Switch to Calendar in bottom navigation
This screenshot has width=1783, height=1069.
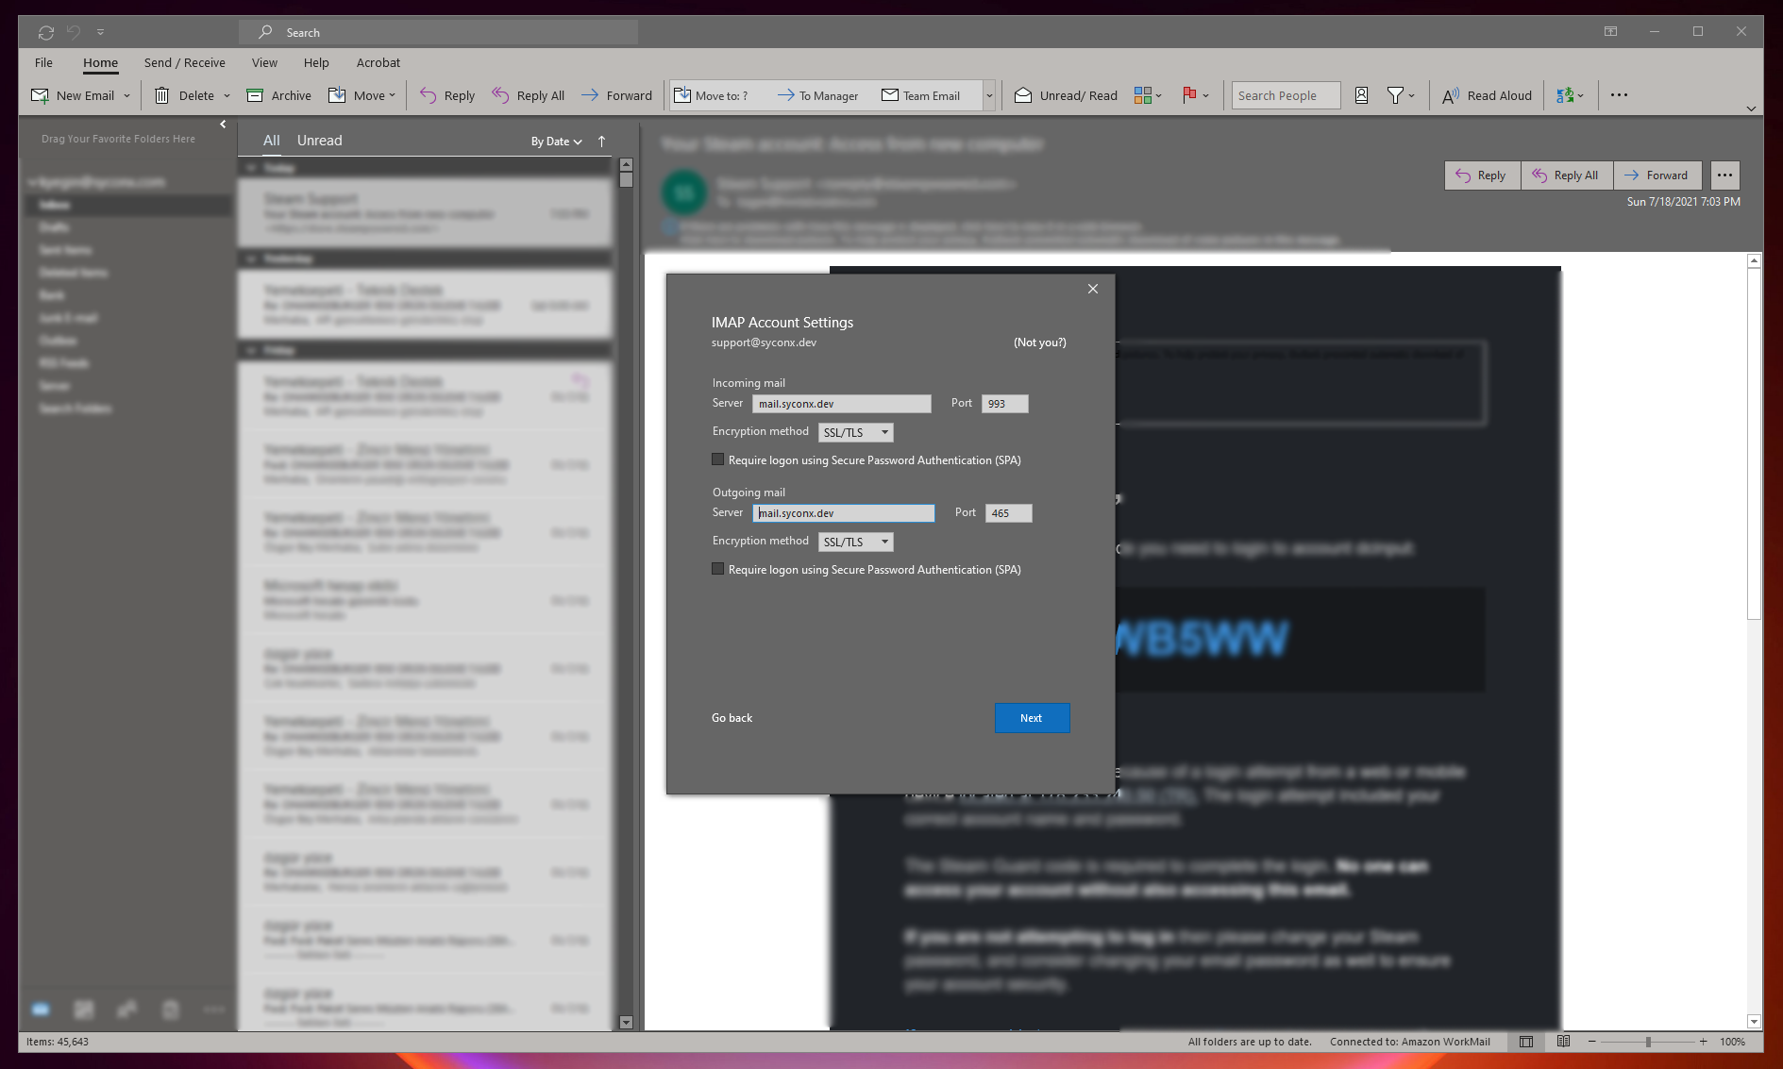[84, 1011]
